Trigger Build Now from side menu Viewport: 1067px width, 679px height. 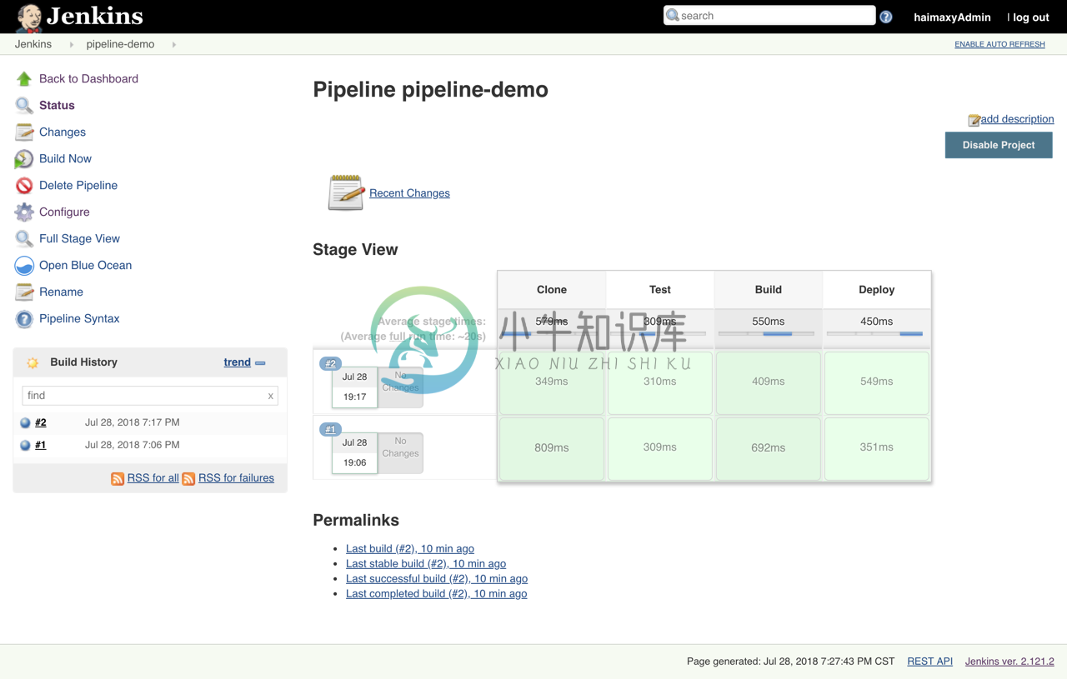pos(65,159)
